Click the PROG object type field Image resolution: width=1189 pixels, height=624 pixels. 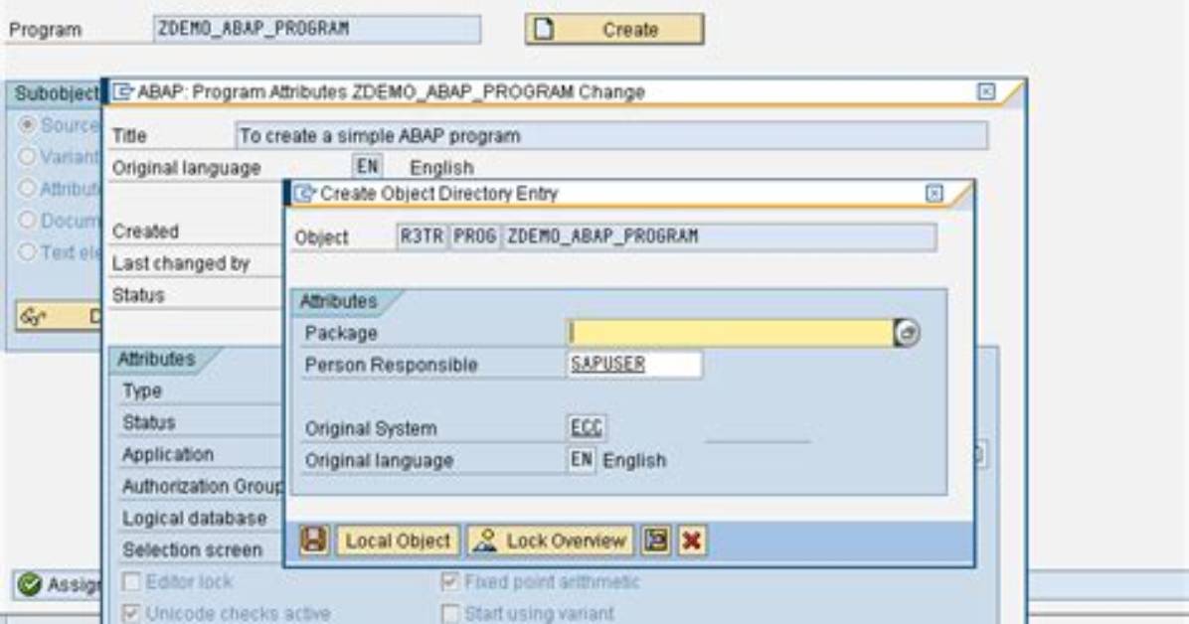coord(474,236)
